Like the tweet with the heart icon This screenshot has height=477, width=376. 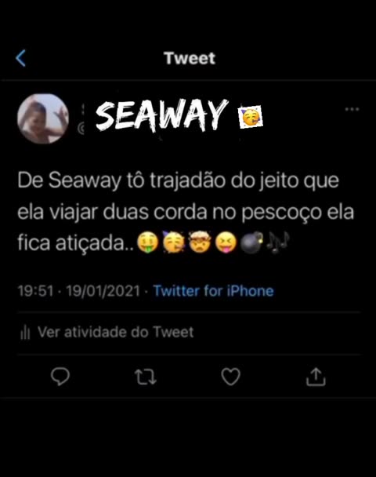tap(230, 377)
